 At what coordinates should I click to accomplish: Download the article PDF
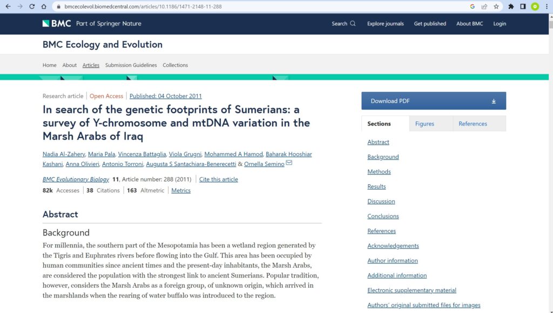click(x=434, y=101)
